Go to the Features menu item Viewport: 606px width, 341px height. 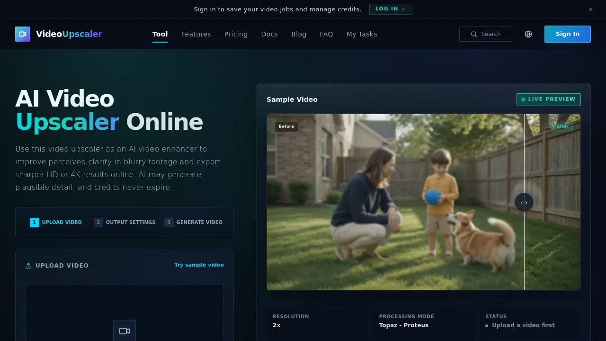click(196, 34)
